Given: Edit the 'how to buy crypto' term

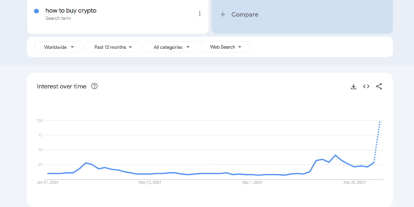Looking at the screenshot, I should (x=71, y=10).
